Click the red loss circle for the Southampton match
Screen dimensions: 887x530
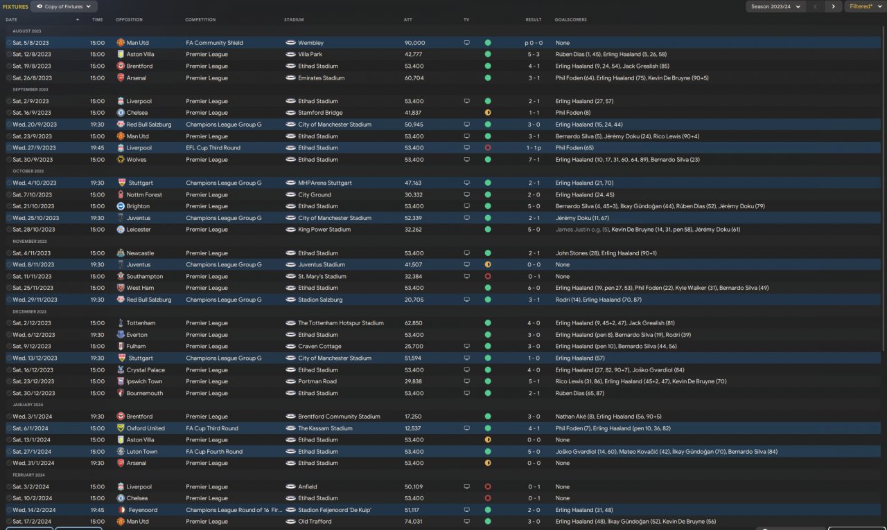coord(488,277)
